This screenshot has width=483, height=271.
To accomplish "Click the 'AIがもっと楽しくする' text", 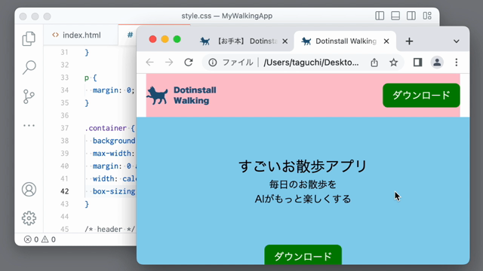I will (303, 199).
